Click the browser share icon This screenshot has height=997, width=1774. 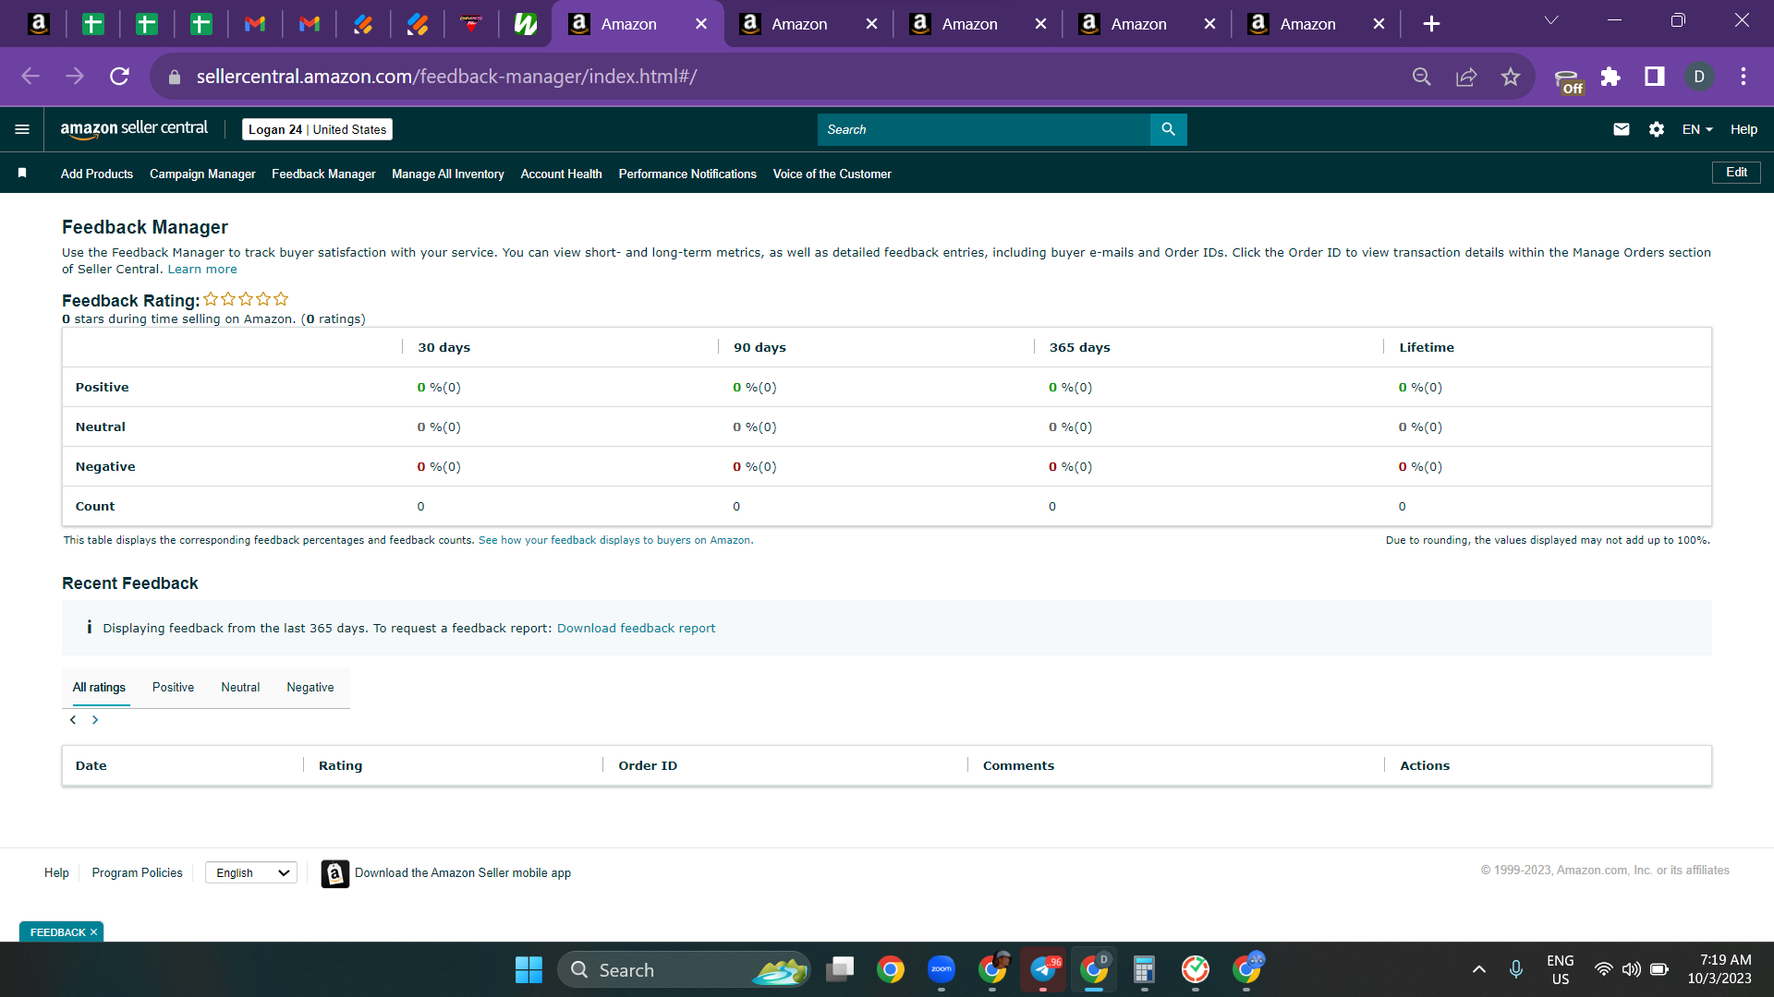point(1466,77)
